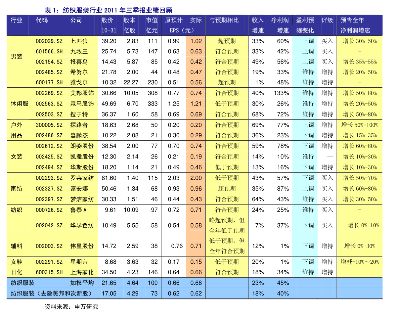The image size is (394, 316).
Task: Click company name 雅戈尔
Action: point(79,82)
